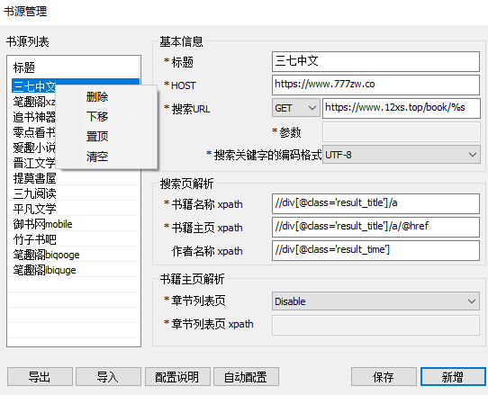Select 爱趣小说 in the source list
Viewport: 488px width, 395px height.
point(33,148)
